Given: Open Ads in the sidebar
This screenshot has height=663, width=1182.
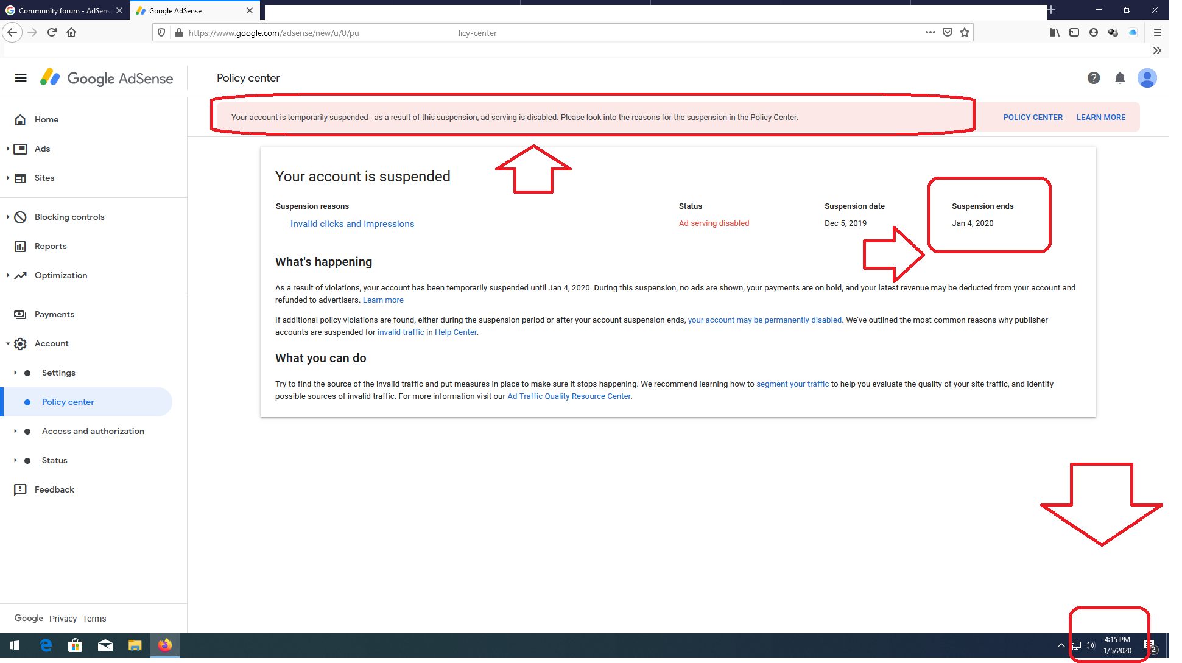Looking at the screenshot, I should (x=42, y=149).
